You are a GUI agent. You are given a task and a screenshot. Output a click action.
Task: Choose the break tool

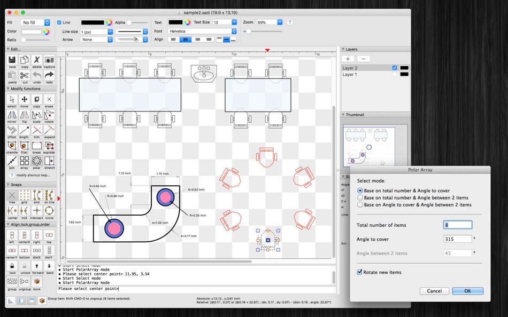[36, 146]
